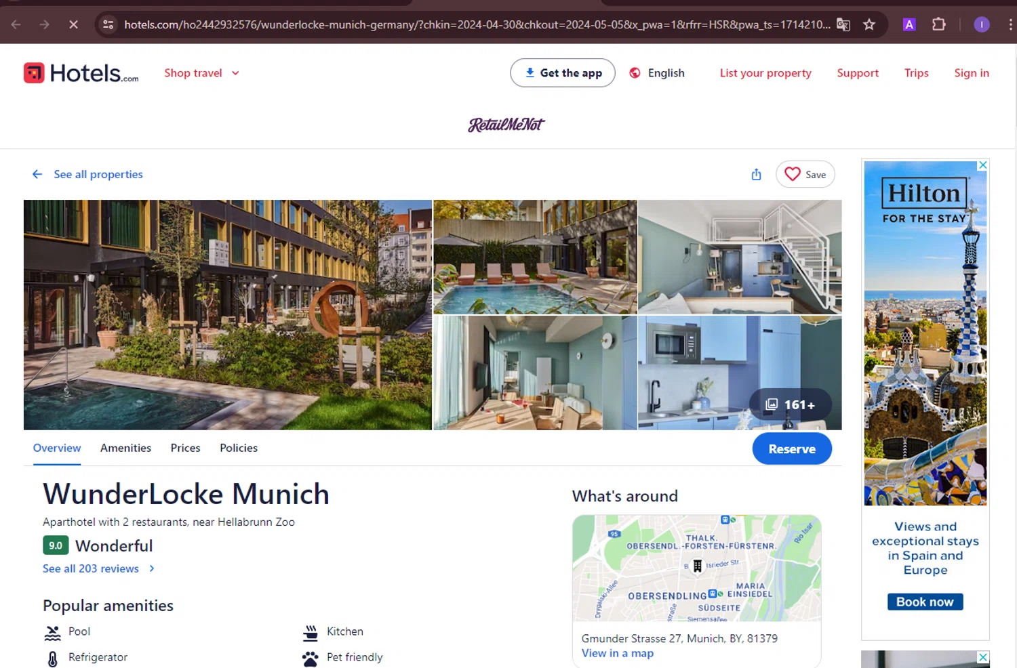Bookmark page with the star icon
The height and width of the screenshot is (668, 1017).
[869, 25]
